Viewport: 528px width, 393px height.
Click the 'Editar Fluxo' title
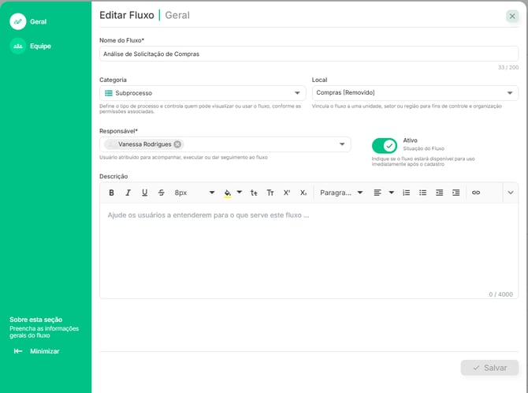(127, 15)
